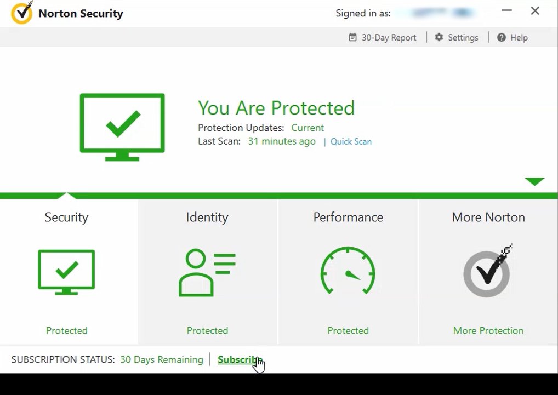This screenshot has width=558, height=395.
Task: Expand details with the green down arrow
Action: [534, 182]
